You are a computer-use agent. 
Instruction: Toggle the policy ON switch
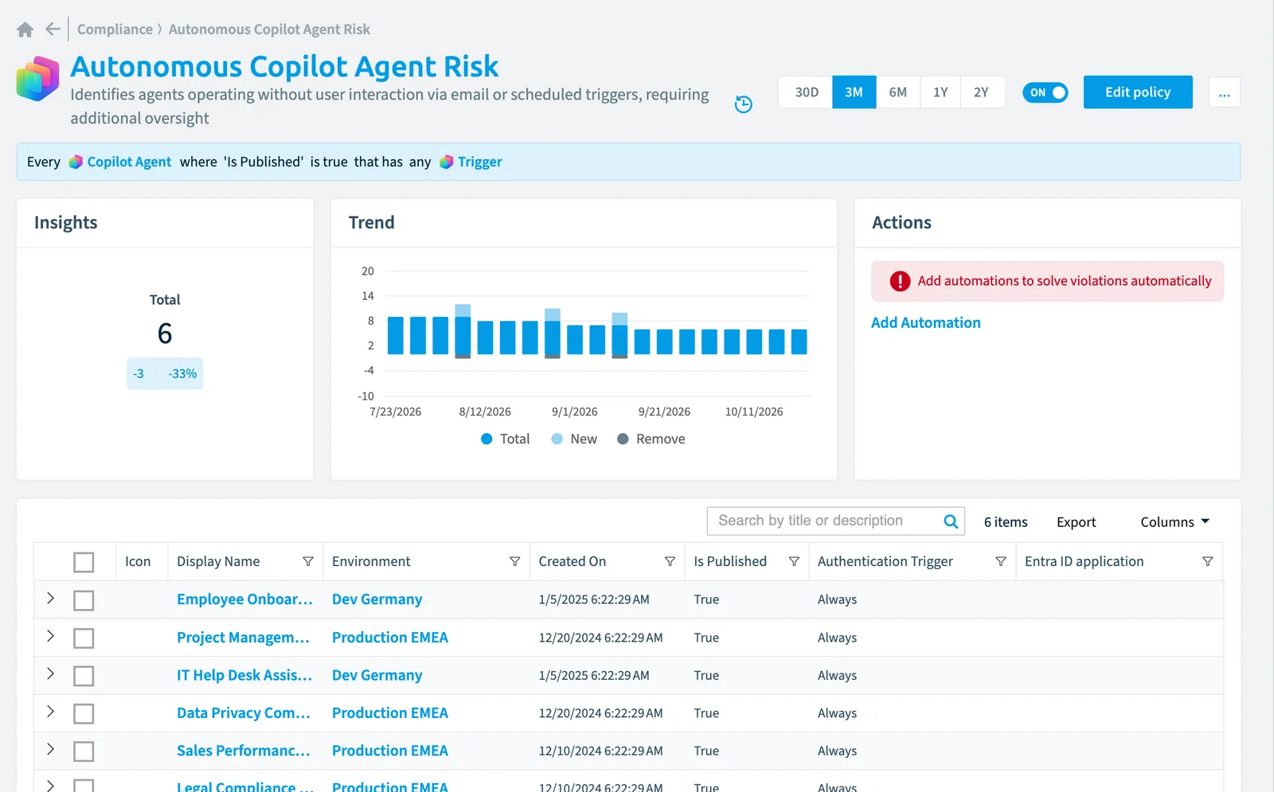[x=1045, y=92]
